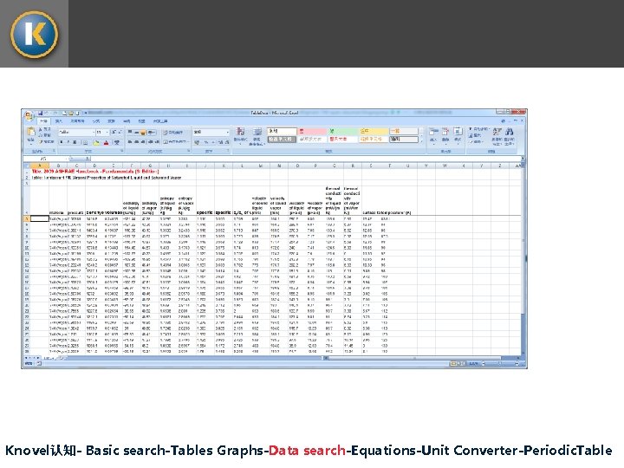The height and width of the screenshot is (468, 624).
Task: Switch to Normal view in status bar
Action: (x=452, y=364)
